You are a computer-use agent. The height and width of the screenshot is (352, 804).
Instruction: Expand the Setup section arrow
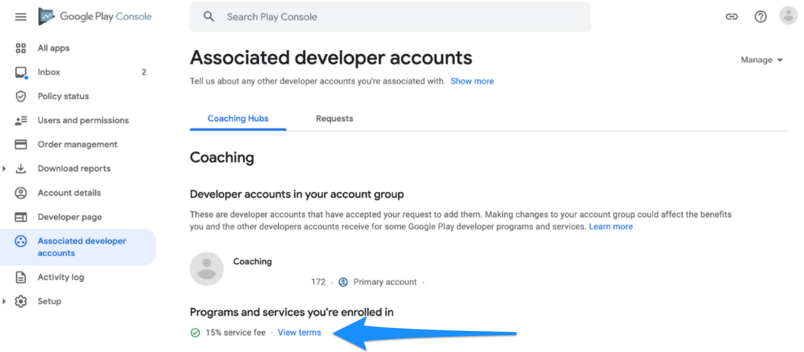(5, 301)
